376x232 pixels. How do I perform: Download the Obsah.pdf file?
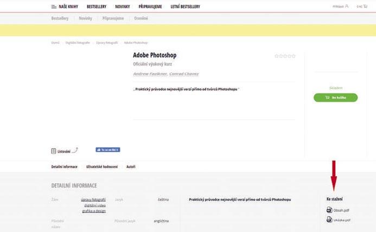click(x=341, y=210)
